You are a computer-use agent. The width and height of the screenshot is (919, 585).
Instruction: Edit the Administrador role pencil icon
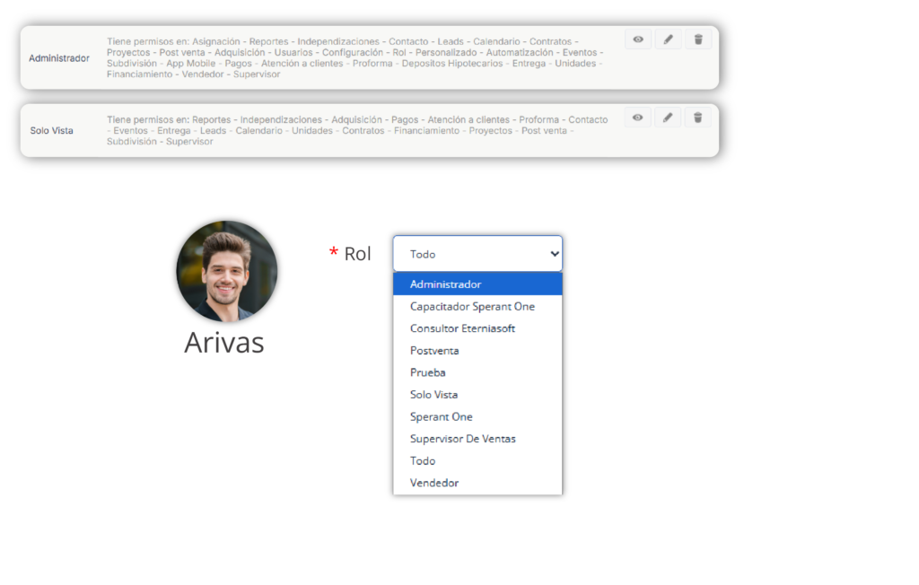668,39
